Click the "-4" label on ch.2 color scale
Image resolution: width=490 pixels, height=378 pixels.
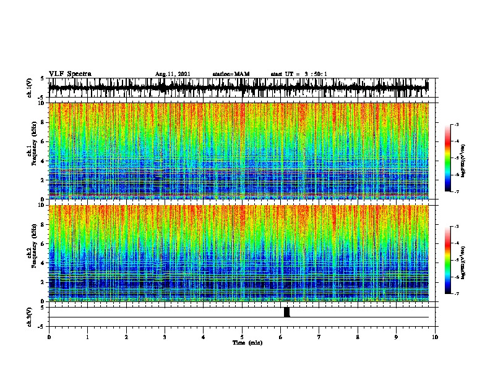[x=456, y=243]
